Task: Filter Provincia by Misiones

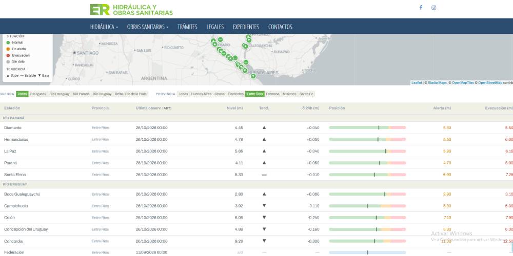Action: 289,94
